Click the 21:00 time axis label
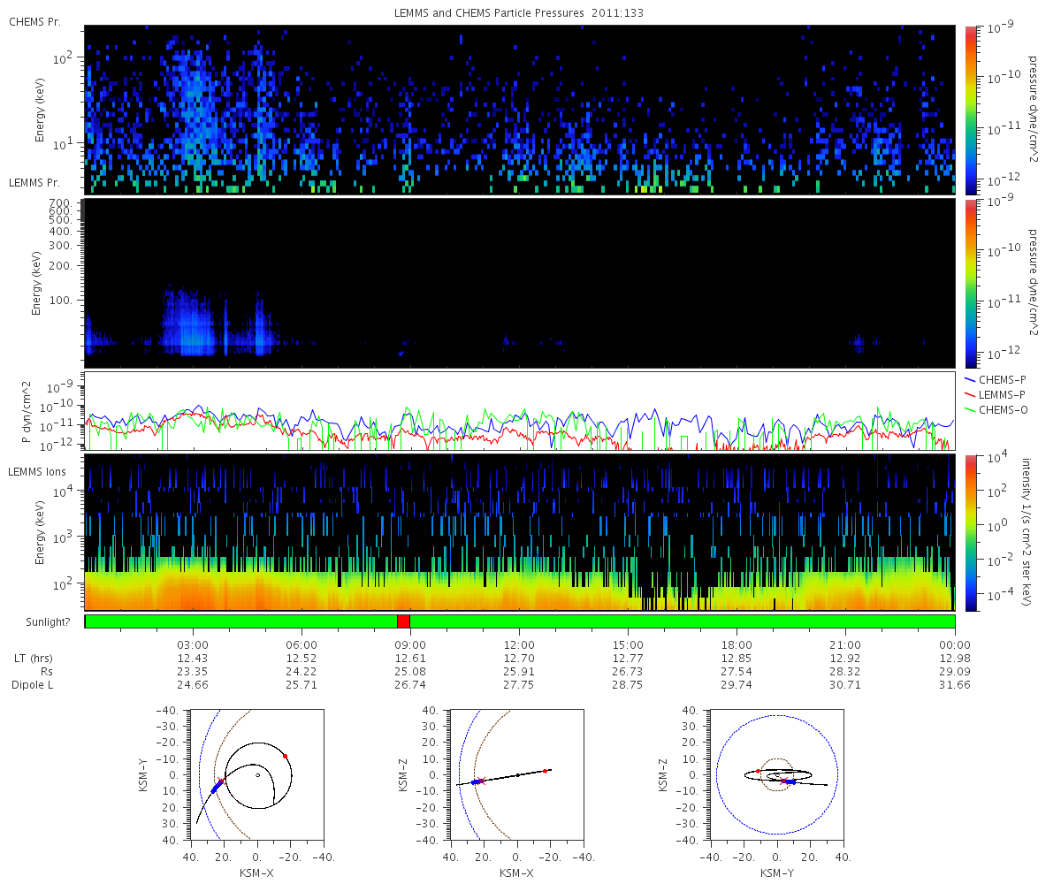 [x=845, y=644]
